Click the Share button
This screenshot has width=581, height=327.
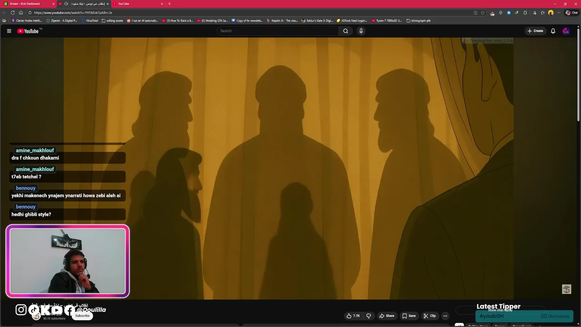(387, 316)
